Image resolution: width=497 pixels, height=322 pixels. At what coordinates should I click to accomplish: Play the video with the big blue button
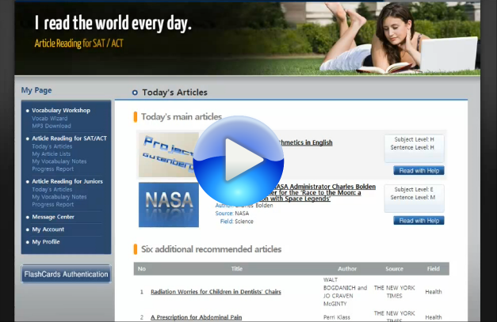(239, 161)
